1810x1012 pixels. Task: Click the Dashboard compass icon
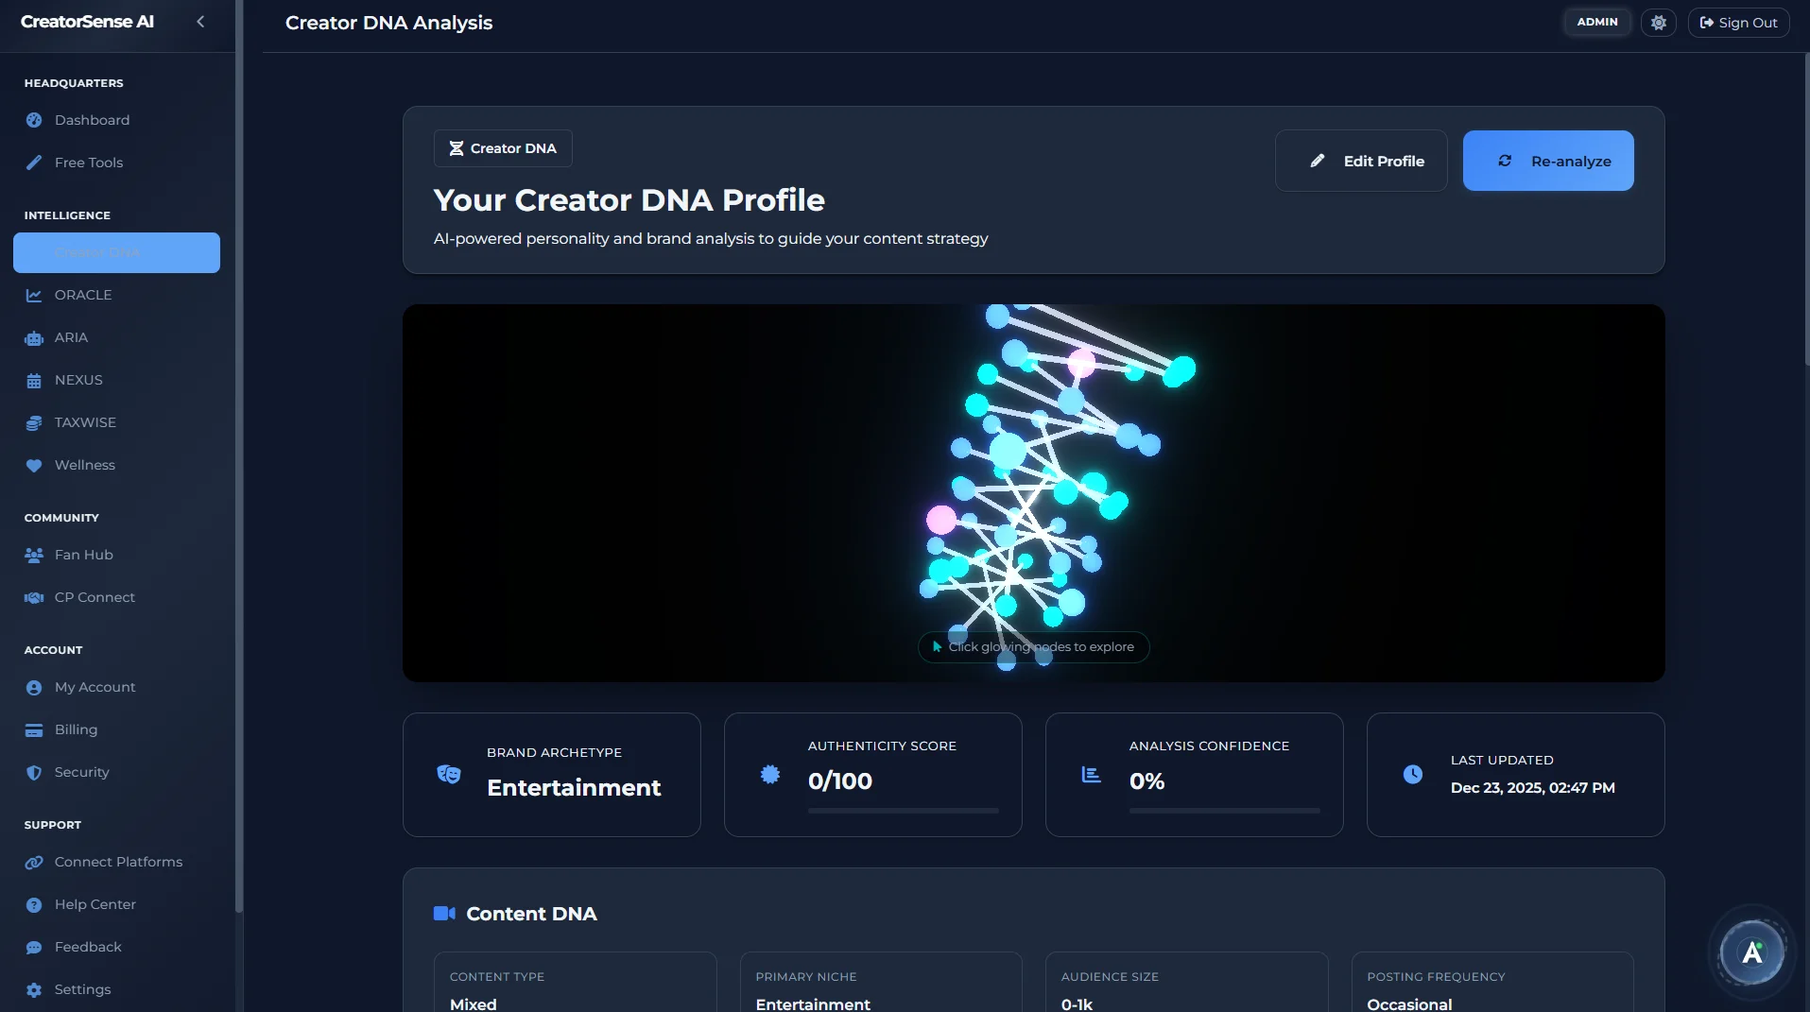[34, 120]
